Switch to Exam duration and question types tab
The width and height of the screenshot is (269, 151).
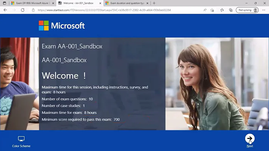point(127,3)
